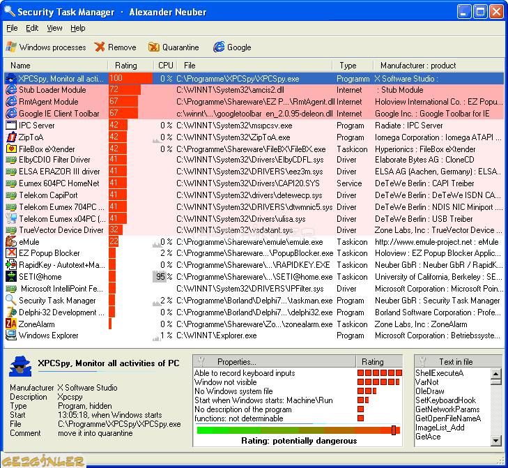This screenshot has width=508, height=468.
Task: Click the ZoneAlarm ZA icon
Action: (x=11, y=324)
